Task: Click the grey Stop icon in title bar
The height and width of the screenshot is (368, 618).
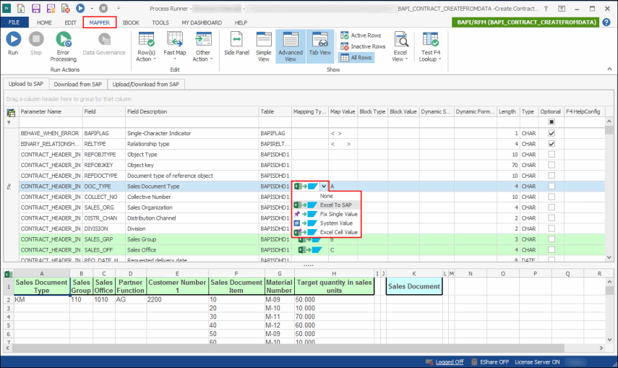Action: (103, 8)
